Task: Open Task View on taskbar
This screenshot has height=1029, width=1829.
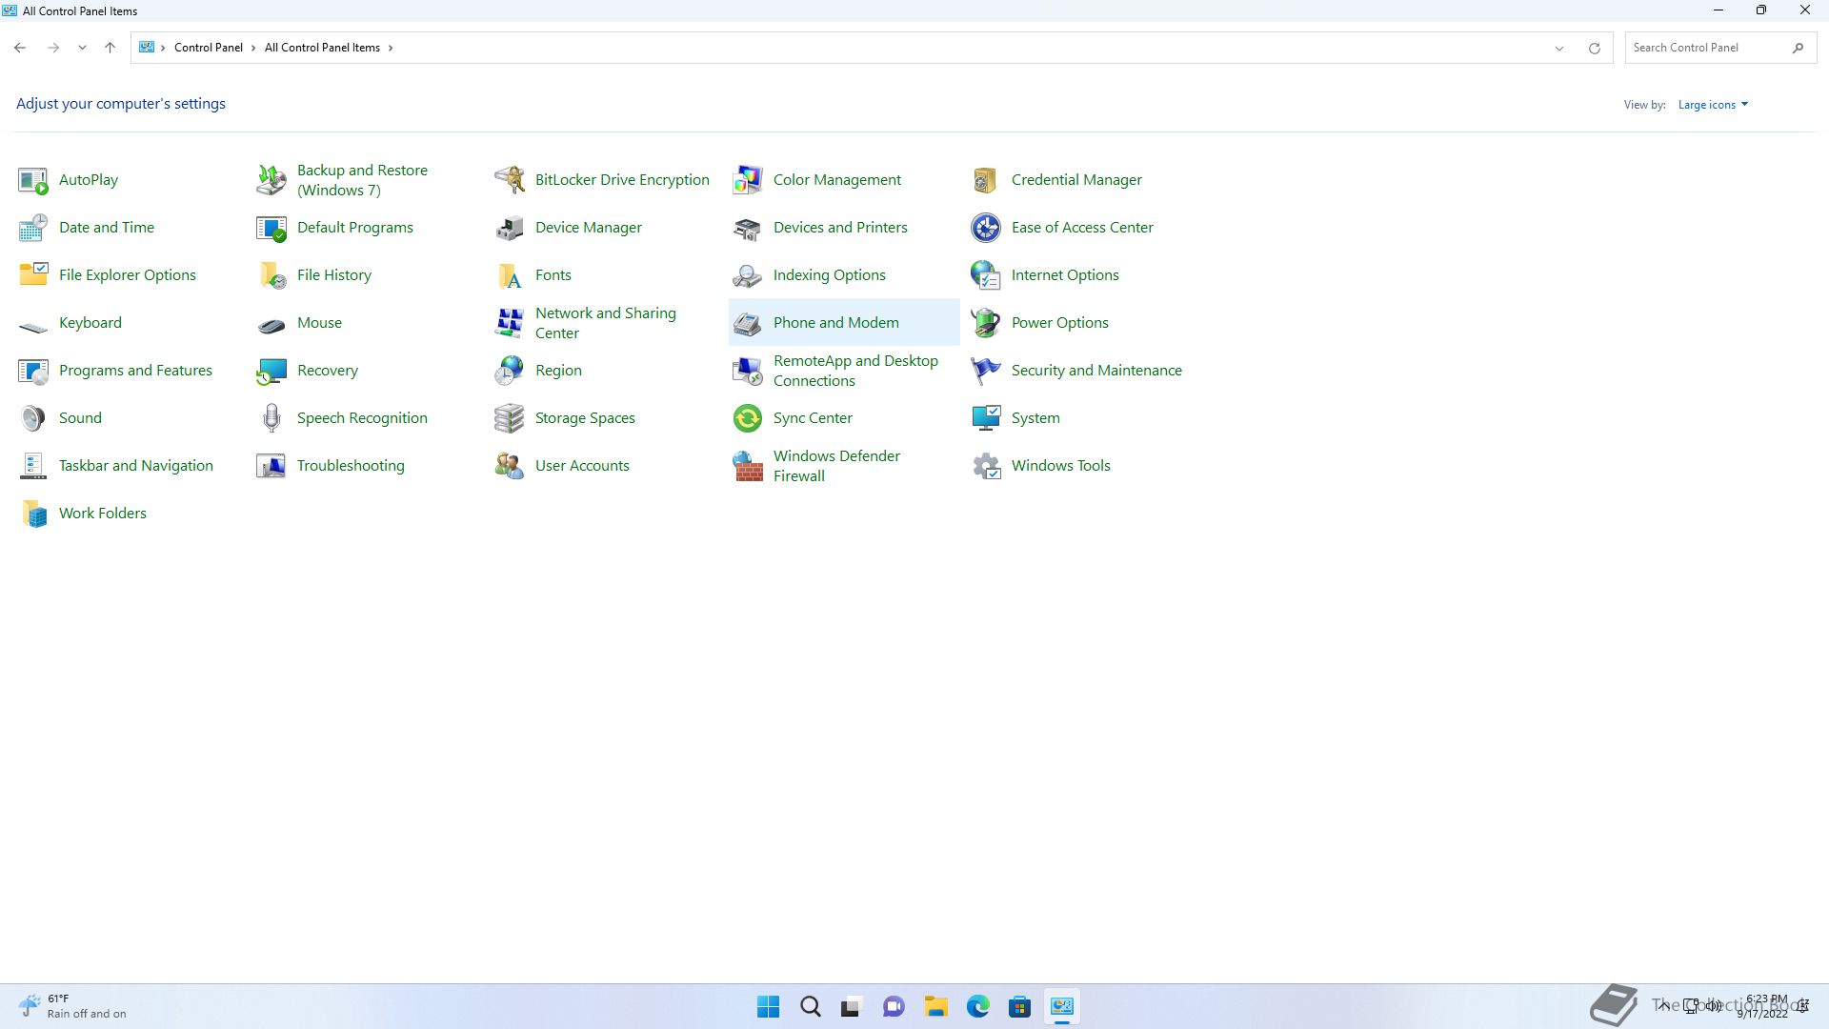Action: point(852,1006)
